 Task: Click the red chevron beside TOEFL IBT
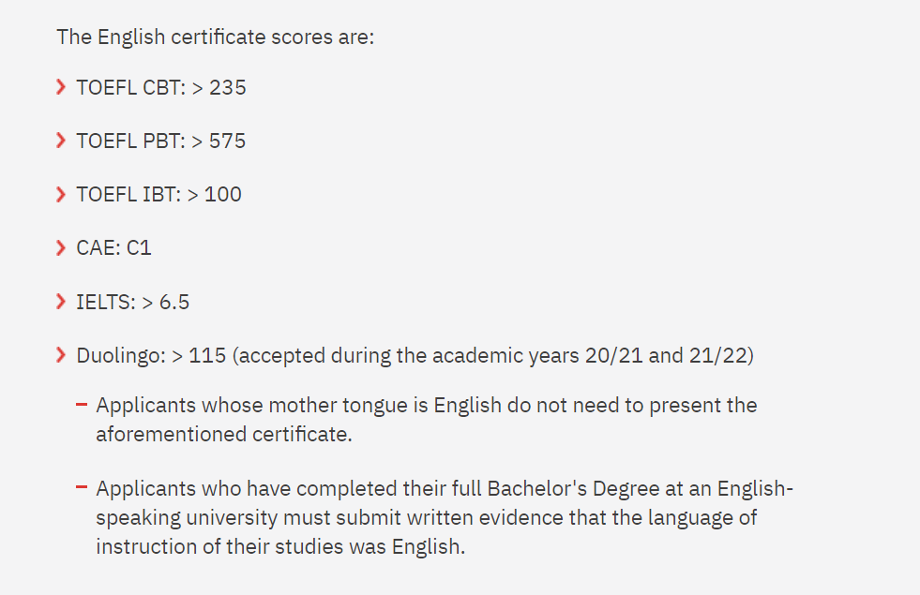(x=61, y=194)
